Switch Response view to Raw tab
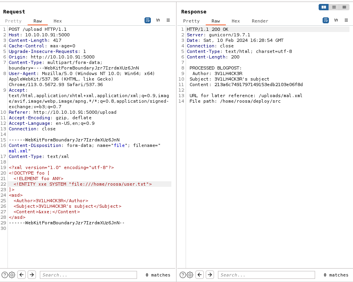Image resolution: width=353 pixels, height=282 pixels. coord(216,21)
